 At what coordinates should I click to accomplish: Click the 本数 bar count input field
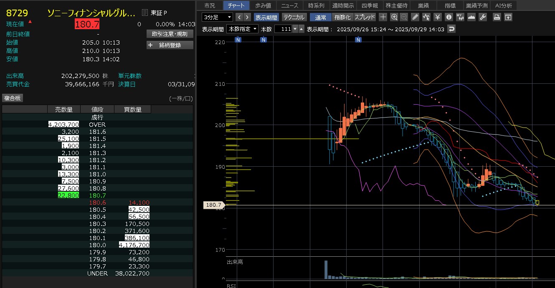283,29
